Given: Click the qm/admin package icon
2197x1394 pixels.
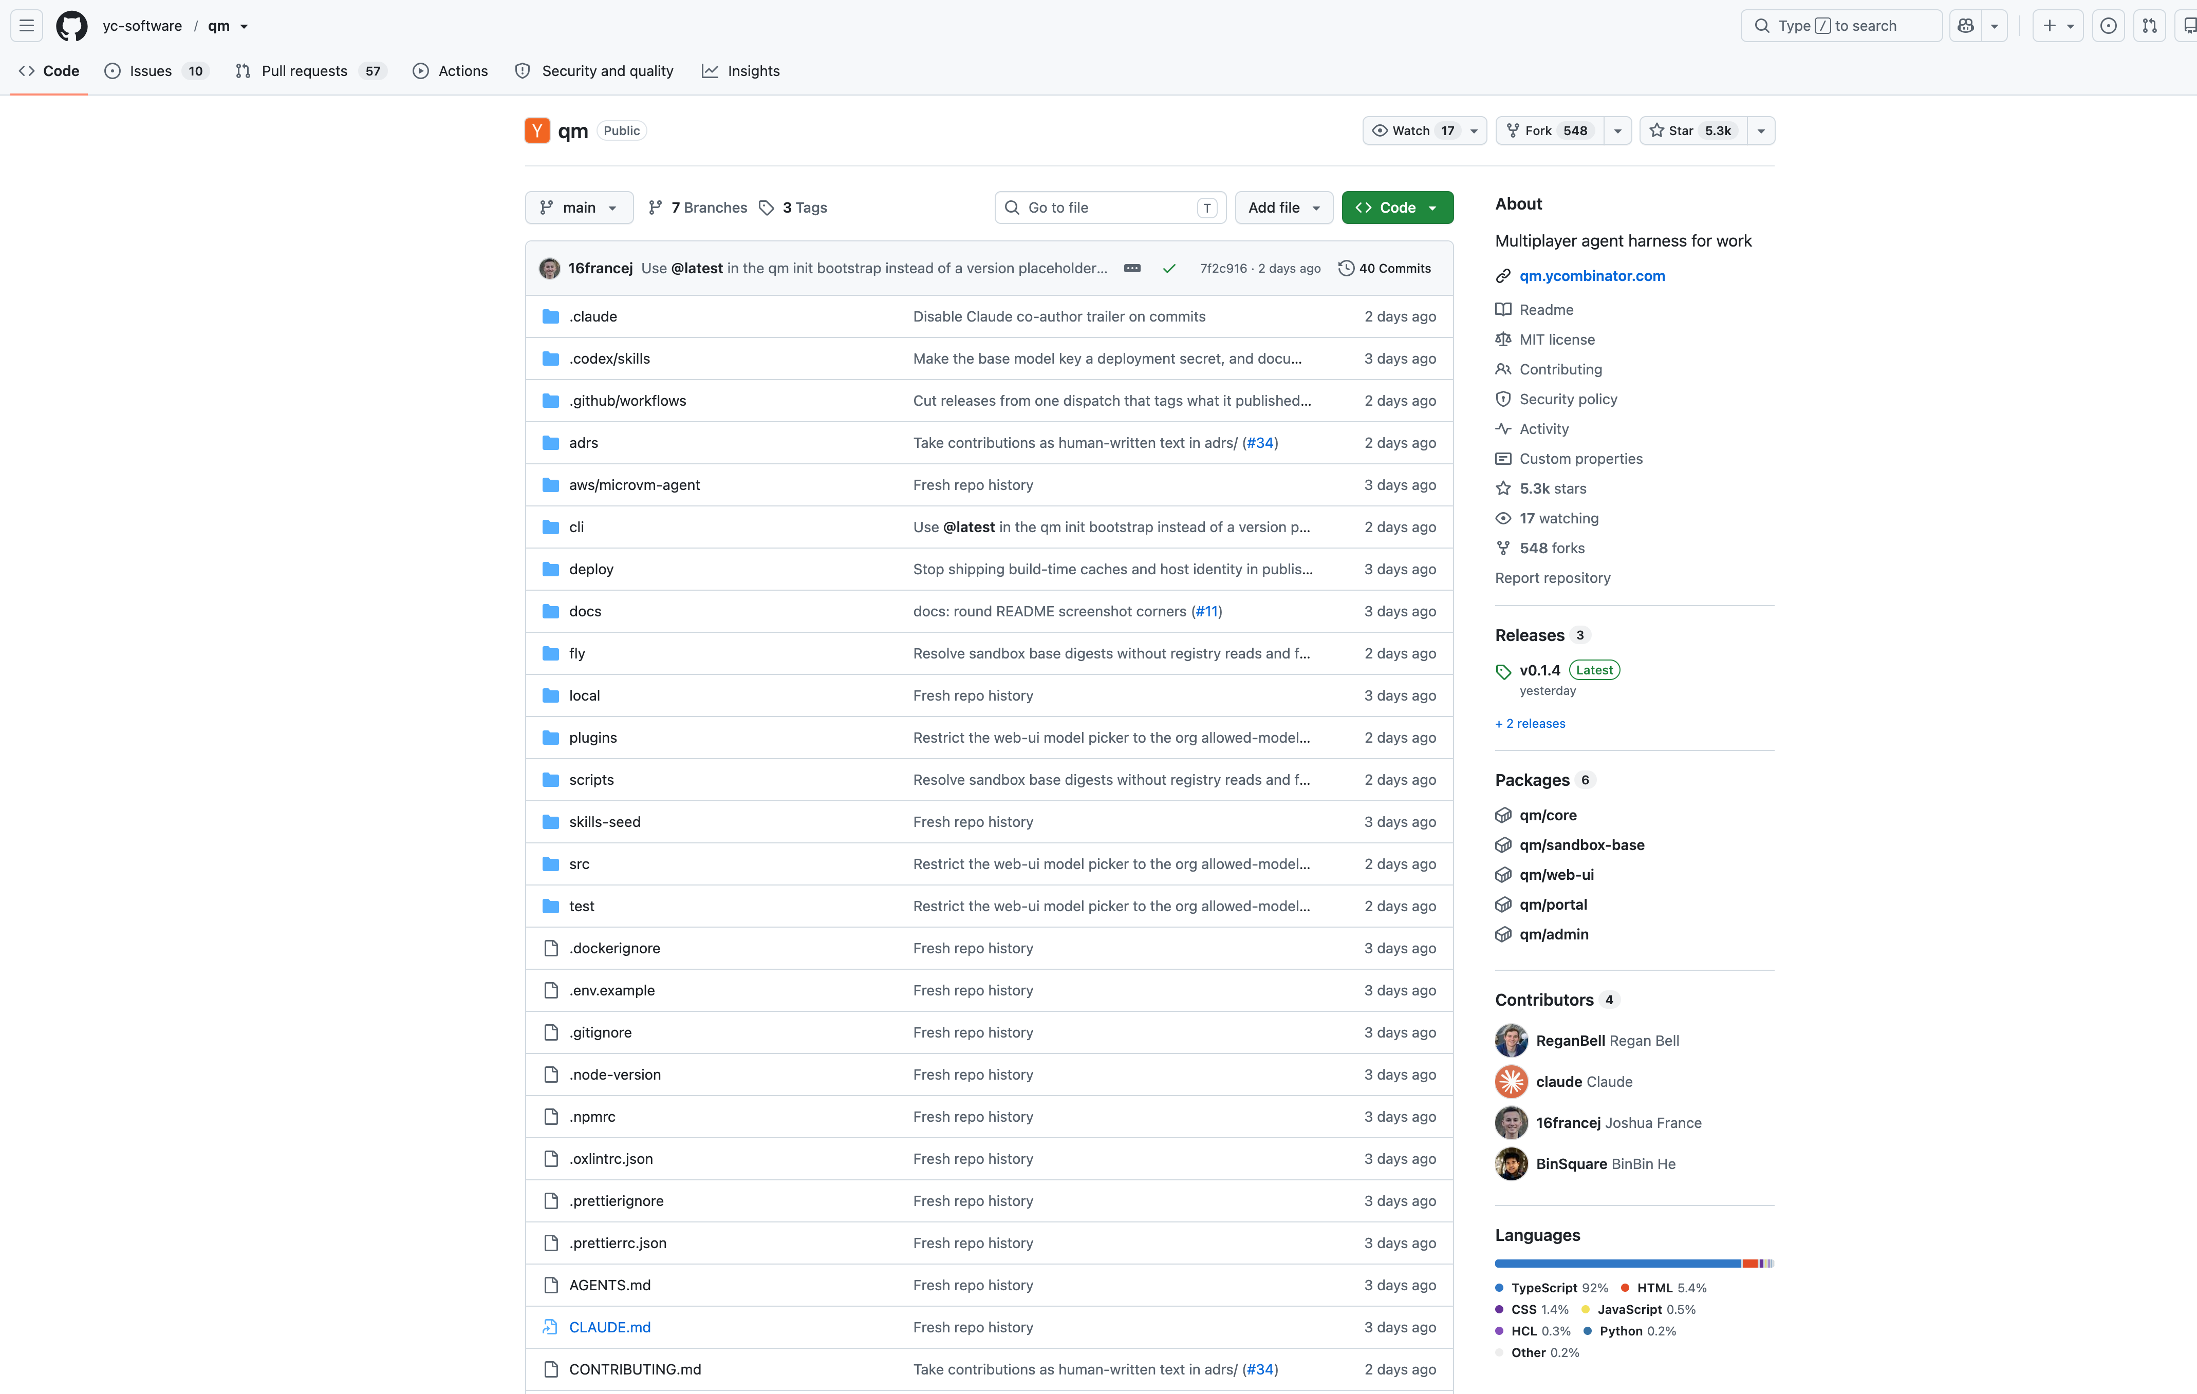Looking at the screenshot, I should click(x=1503, y=935).
